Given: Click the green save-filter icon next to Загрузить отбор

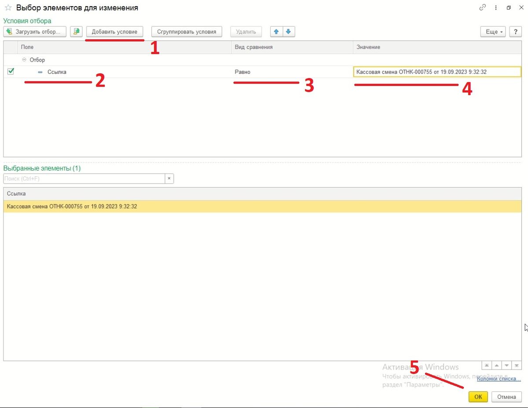Looking at the screenshot, I should click(x=77, y=32).
